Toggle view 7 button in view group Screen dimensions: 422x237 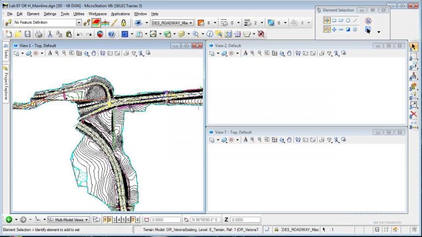[133, 219]
